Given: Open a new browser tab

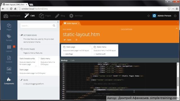Looking at the screenshot, I should click(x=31, y=4).
